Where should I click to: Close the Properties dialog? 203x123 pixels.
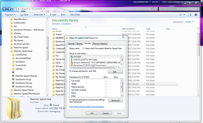[x=123, y=37]
